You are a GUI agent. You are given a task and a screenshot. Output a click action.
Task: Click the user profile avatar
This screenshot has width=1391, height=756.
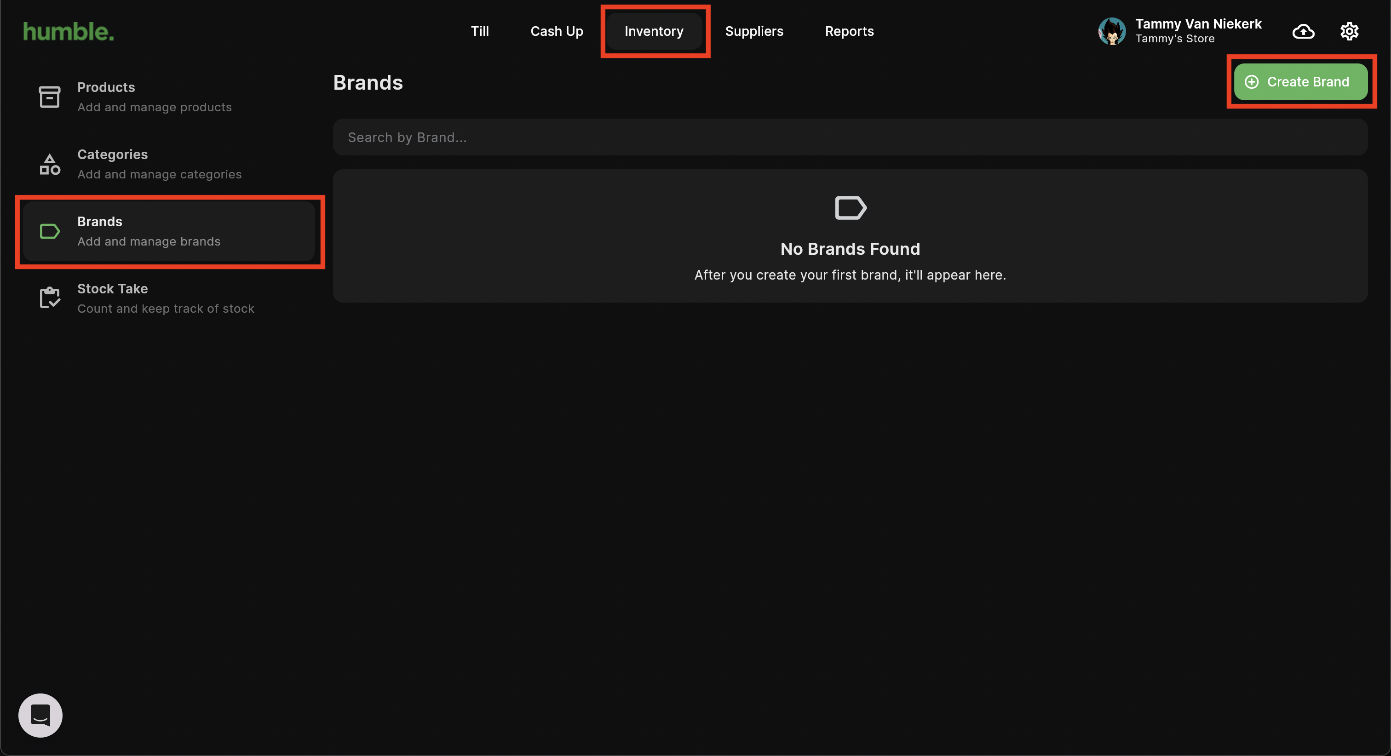tap(1112, 31)
